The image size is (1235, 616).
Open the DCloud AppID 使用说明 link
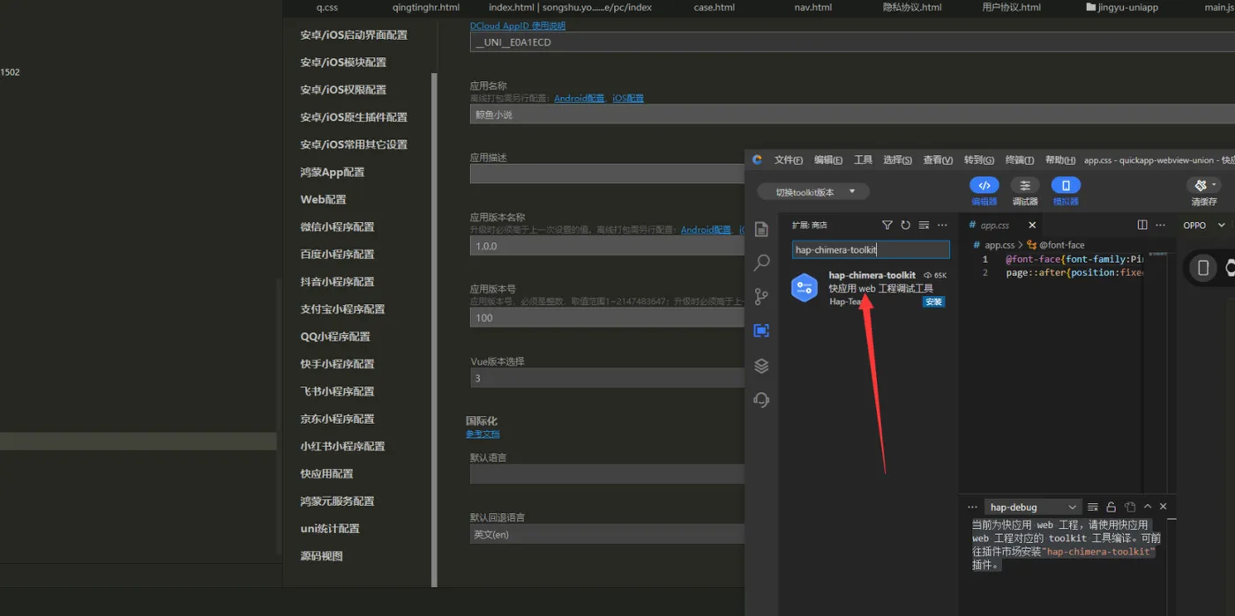point(518,26)
